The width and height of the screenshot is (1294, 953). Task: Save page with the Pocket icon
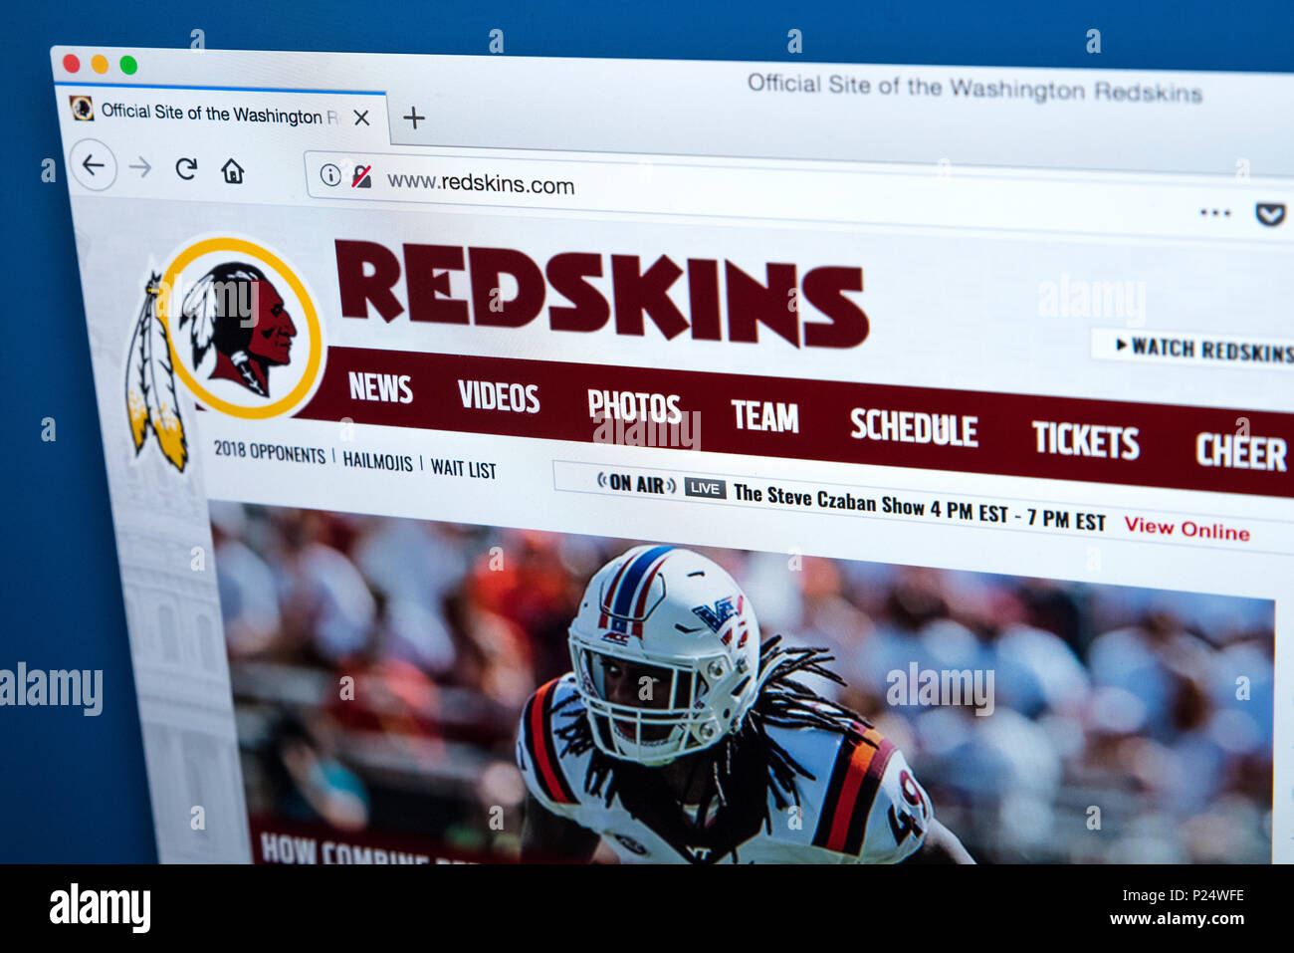point(1269,214)
